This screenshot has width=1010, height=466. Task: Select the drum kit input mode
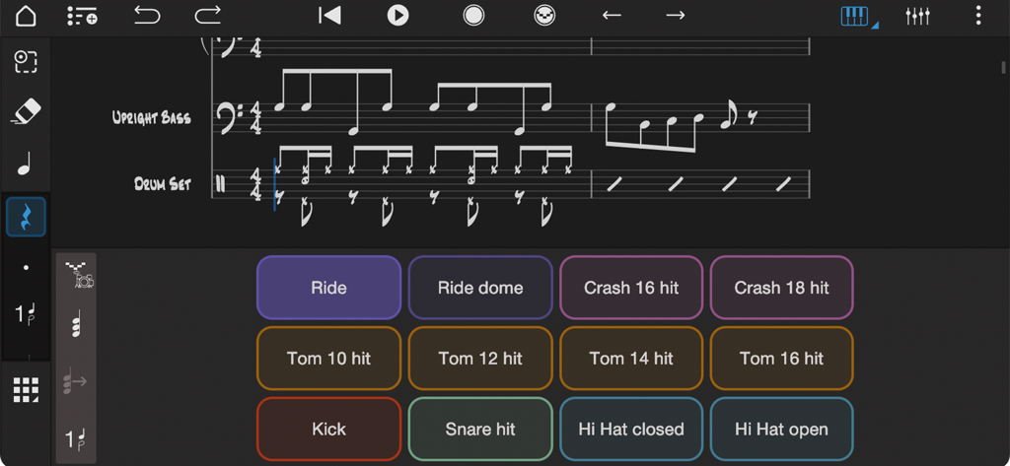[x=79, y=276]
